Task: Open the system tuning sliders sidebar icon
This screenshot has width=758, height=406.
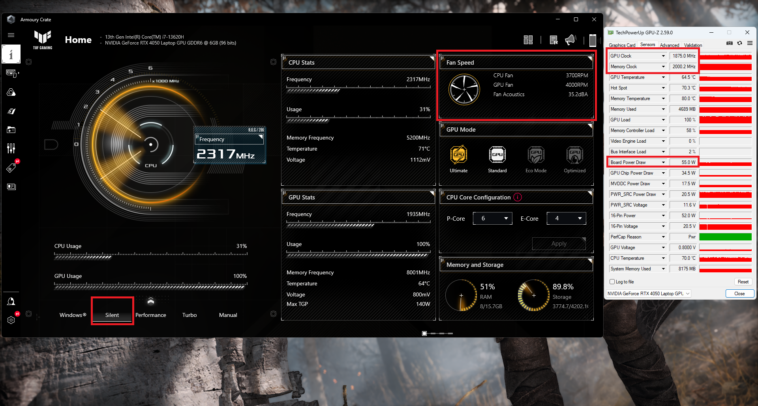Action: (11, 148)
